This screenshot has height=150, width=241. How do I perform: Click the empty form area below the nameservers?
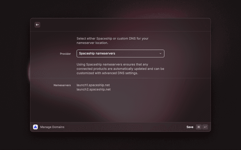tap(120, 107)
